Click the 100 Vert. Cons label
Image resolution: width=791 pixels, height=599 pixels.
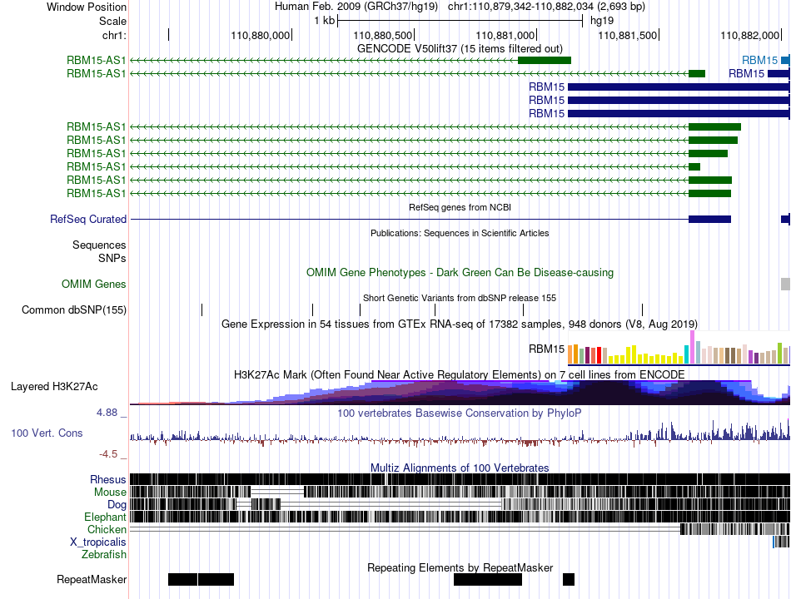(47, 433)
